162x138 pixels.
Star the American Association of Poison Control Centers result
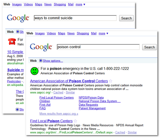pos(110,81)
